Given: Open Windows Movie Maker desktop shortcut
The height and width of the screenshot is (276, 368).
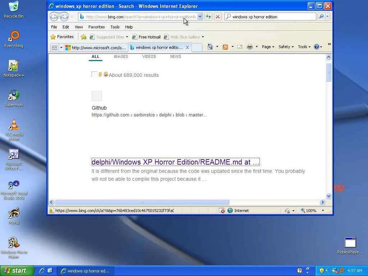Looking at the screenshot, I should [14, 248].
